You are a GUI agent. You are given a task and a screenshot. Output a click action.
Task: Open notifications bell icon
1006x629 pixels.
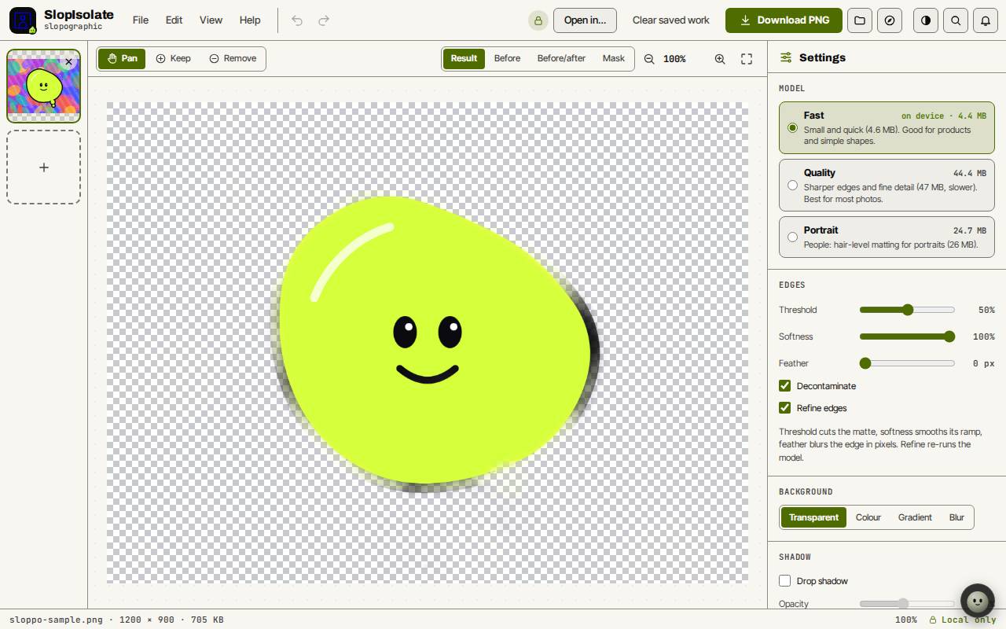(x=986, y=20)
